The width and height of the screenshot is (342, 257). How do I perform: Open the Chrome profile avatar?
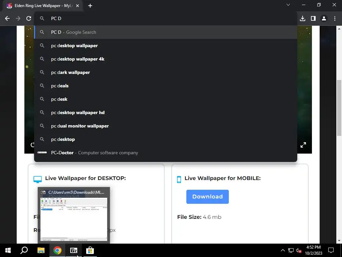tap(324, 19)
